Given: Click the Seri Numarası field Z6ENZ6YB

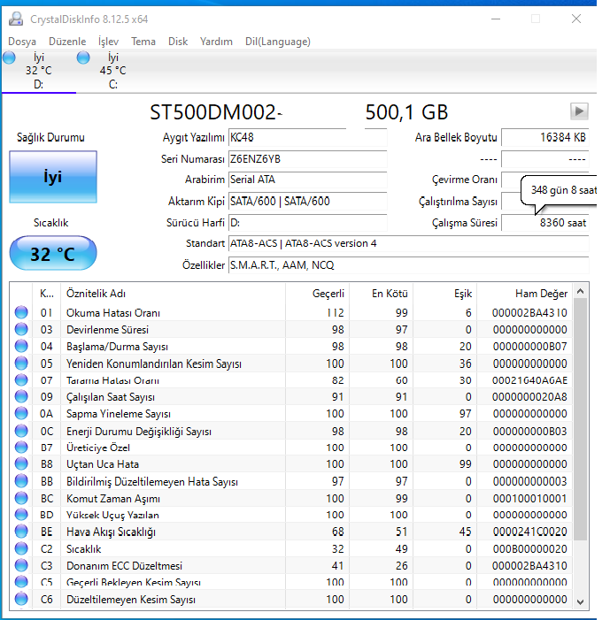Looking at the screenshot, I should (307, 159).
